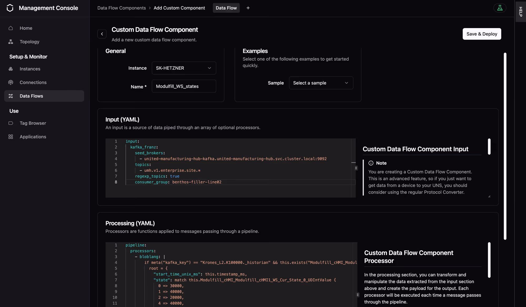Screen dimensions: 526x307
Task: Switch to the Data Flow tab
Action: coord(226,8)
